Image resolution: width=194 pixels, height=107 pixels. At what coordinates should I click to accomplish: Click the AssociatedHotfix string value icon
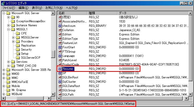tap(60, 22)
